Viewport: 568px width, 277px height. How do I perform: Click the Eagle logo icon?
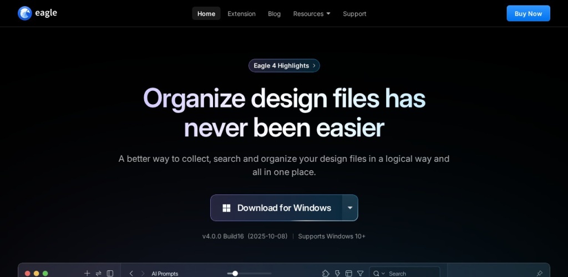[x=25, y=13]
